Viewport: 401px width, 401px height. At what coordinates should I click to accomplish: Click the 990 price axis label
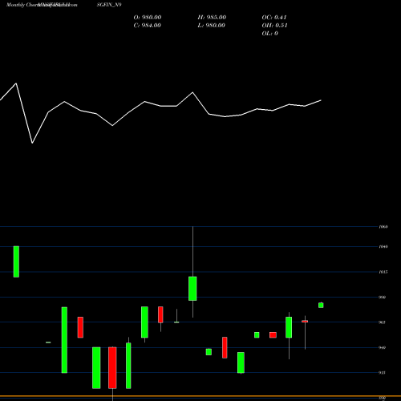[x=383, y=298]
